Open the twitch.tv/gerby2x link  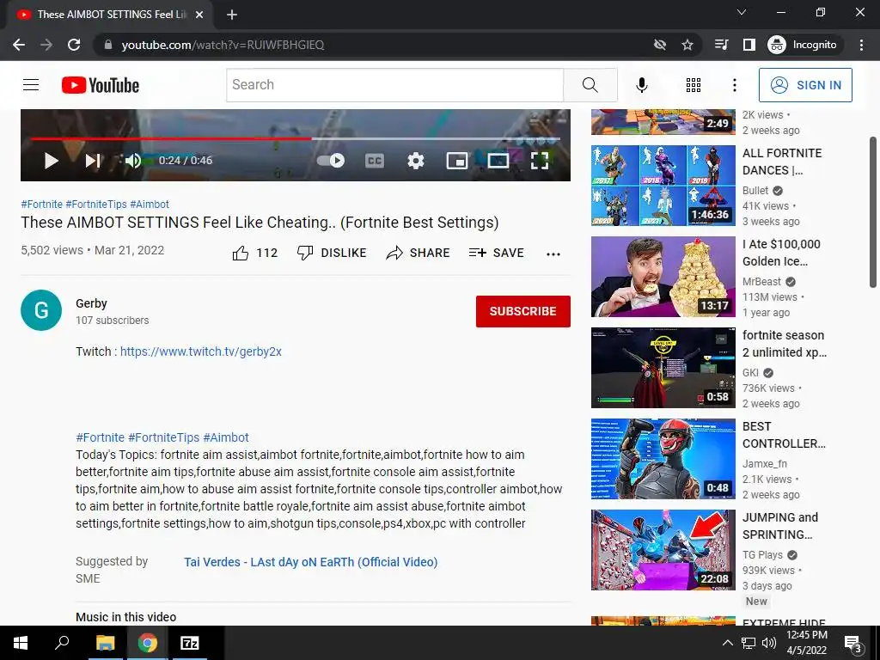201,351
